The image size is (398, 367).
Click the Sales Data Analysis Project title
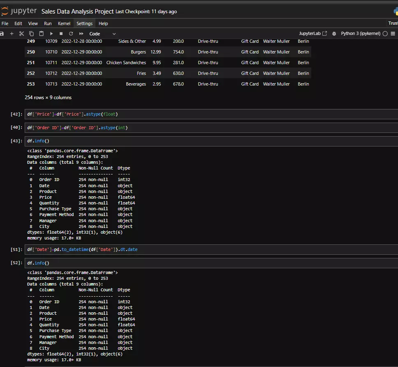tap(77, 11)
